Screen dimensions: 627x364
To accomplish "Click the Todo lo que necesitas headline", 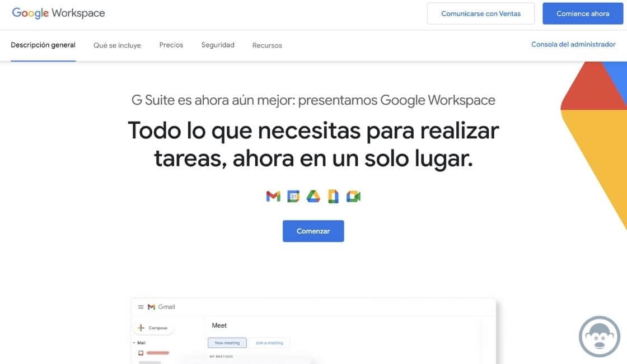I will pyautogui.click(x=313, y=144).
